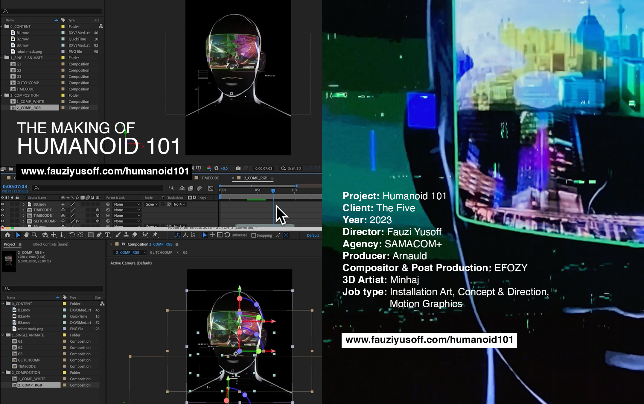This screenshot has width=644, height=404.
Task: Select the Pen tool
Action: tap(99, 235)
